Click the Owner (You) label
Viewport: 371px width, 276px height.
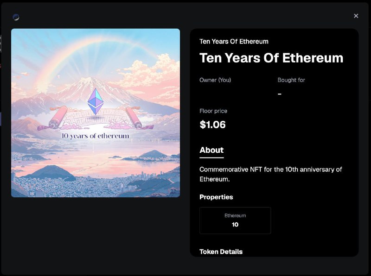(215, 80)
